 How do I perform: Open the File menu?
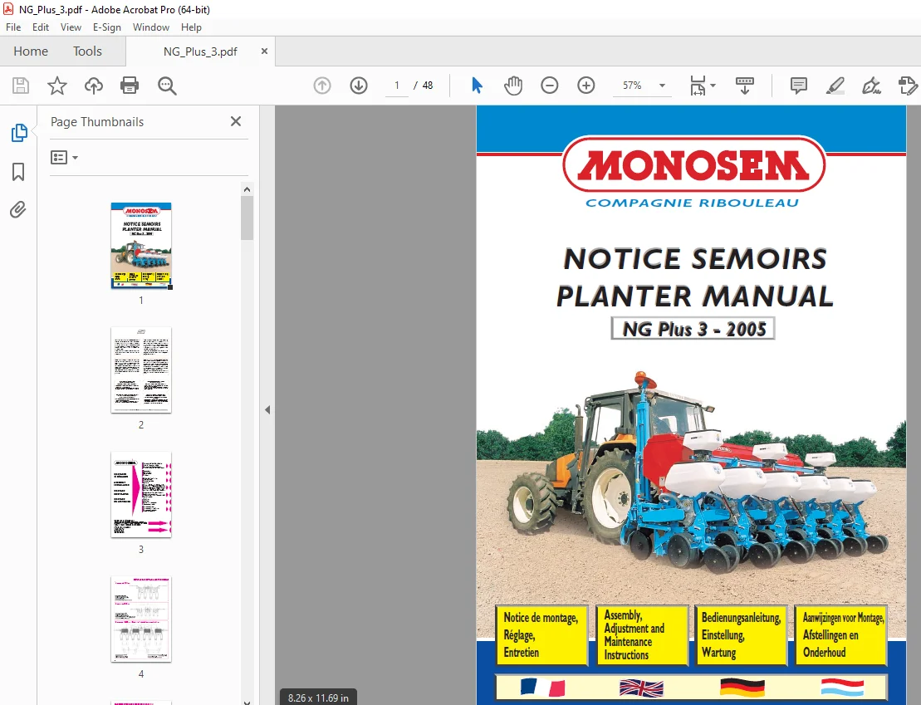tap(13, 27)
